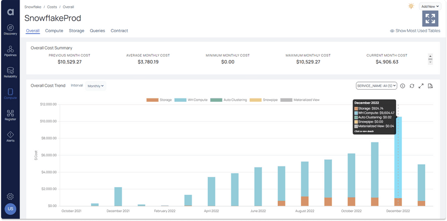Go to Reliability in the sidebar
This screenshot has height=221, width=447.
pos(10,72)
